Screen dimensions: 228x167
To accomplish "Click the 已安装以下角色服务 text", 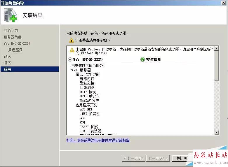I will point(88,66).
